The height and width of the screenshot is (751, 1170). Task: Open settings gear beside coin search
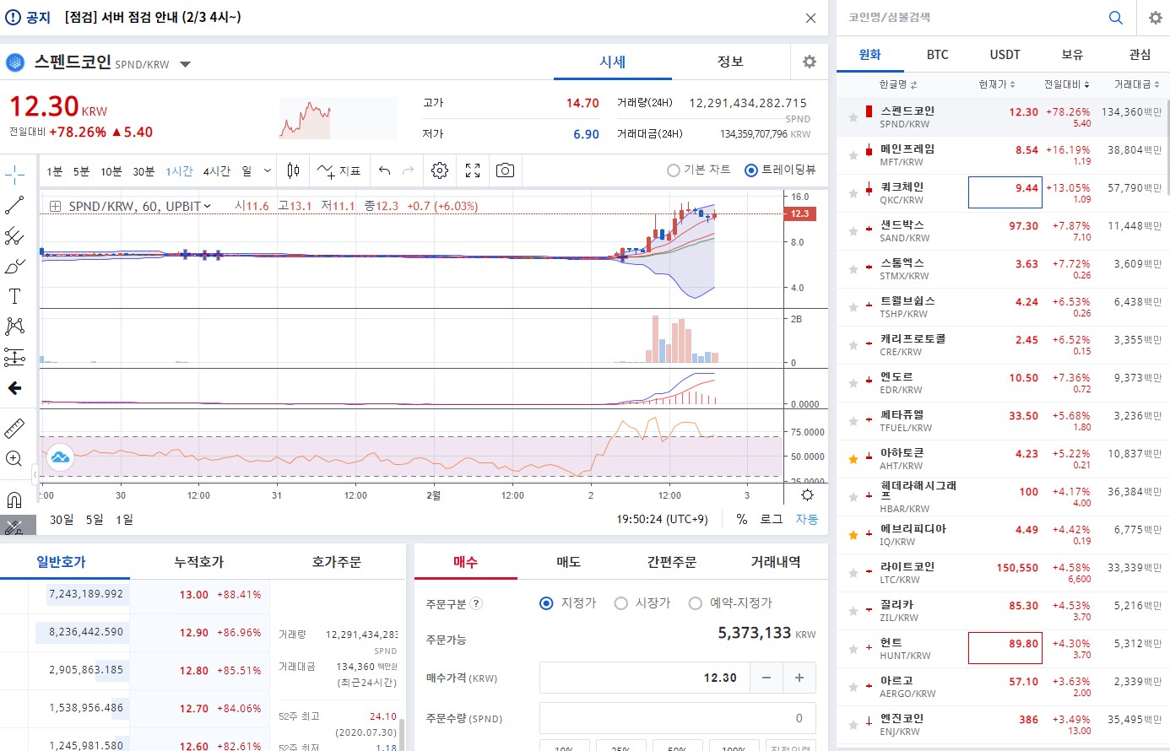pyautogui.click(x=1155, y=18)
